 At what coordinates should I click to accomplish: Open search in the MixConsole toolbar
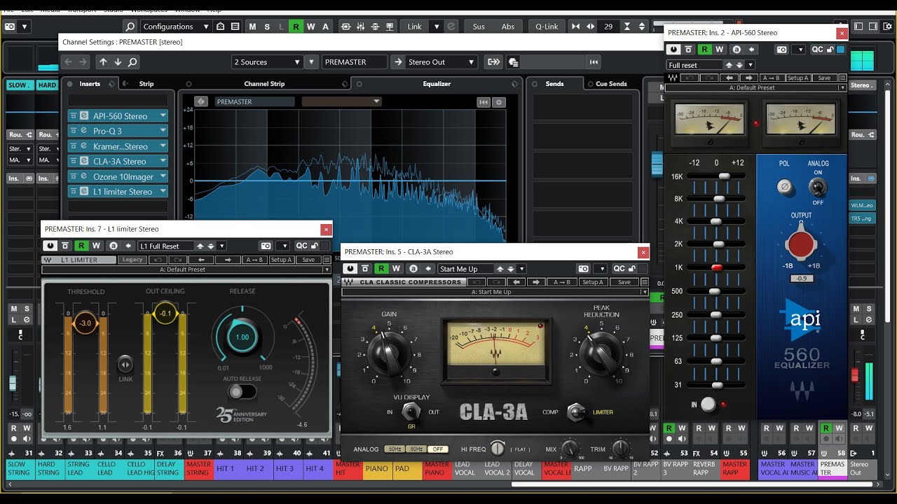tap(130, 27)
